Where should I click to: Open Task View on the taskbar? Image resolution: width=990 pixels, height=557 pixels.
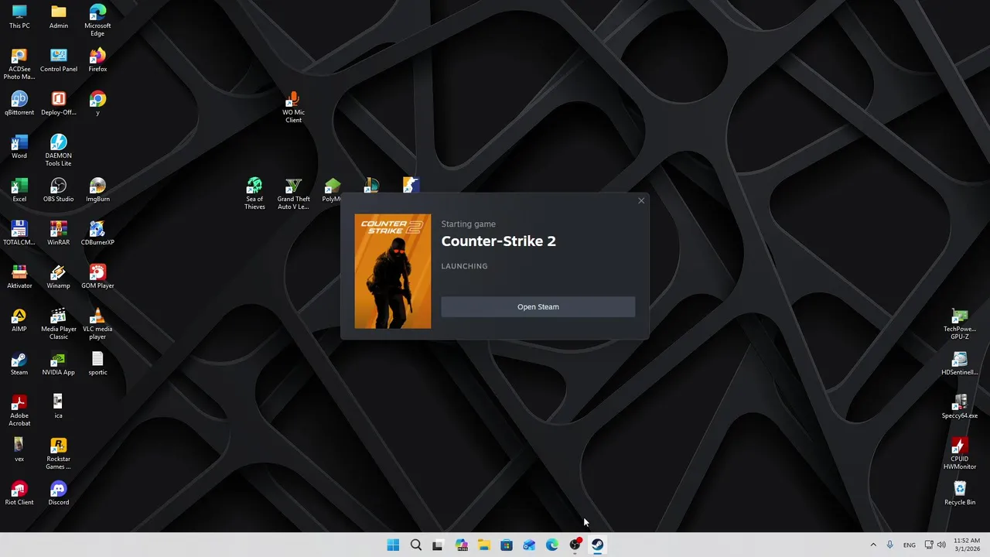(x=438, y=545)
